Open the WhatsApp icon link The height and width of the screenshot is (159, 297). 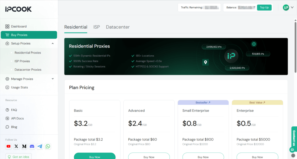[x=48, y=147]
